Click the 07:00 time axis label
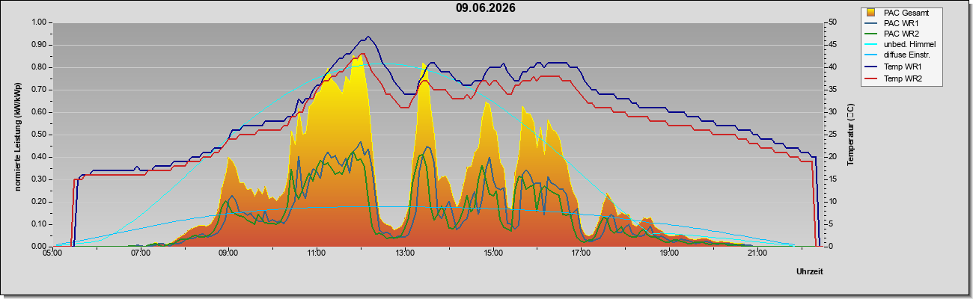973x299 pixels. pos(141,253)
